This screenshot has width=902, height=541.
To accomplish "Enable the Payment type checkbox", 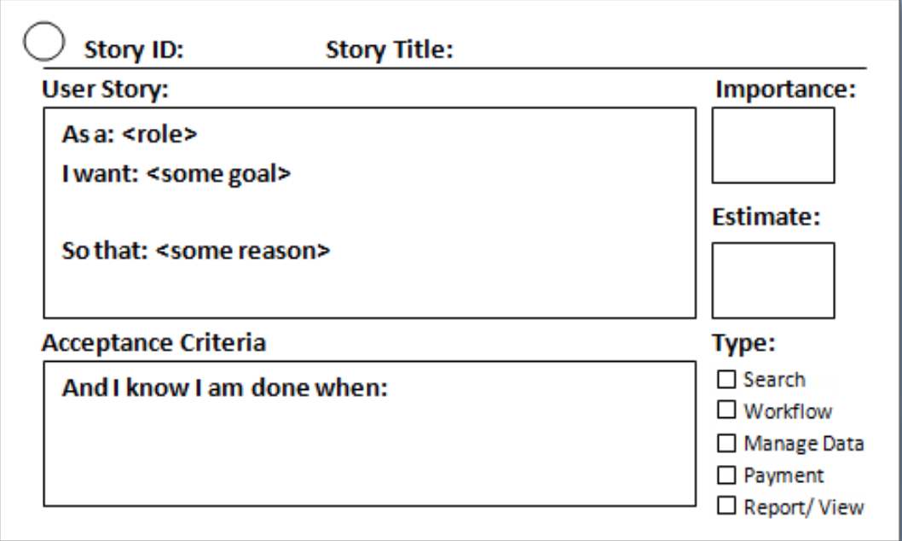I will point(726,474).
